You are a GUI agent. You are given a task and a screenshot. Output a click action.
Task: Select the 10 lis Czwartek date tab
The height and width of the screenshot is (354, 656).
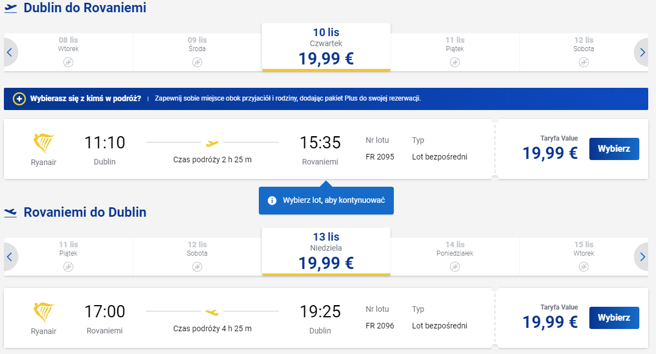[x=326, y=47]
